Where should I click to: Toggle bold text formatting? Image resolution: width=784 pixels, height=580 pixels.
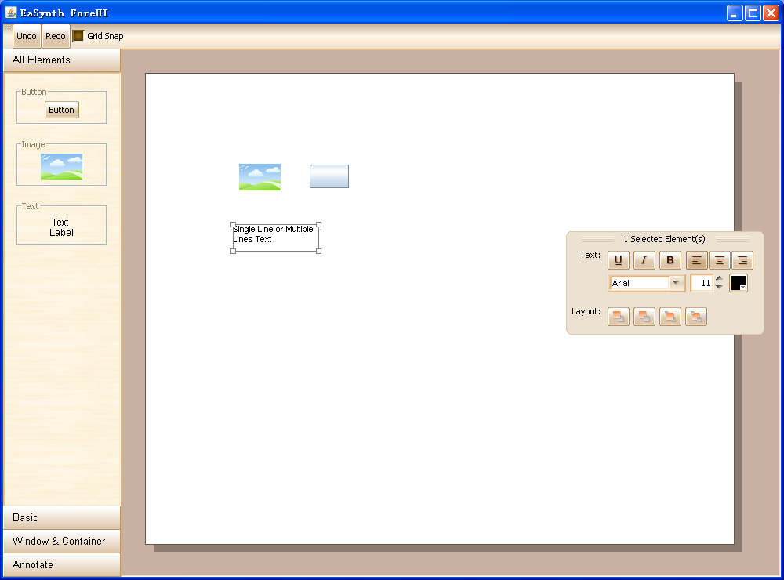pos(670,260)
